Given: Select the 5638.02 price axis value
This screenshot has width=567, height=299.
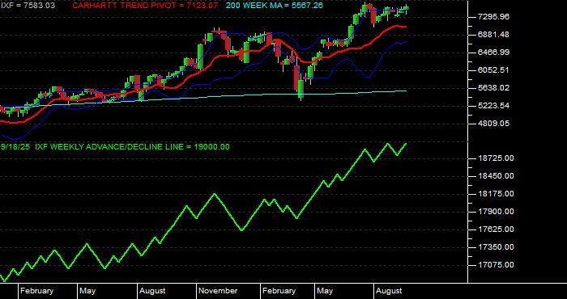Looking at the screenshot, I should pos(493,88).
